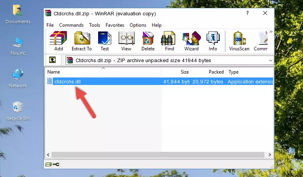Run the Test archive tool
The height and width of the screenshot is (177, 303).
(x=104, y=41)
